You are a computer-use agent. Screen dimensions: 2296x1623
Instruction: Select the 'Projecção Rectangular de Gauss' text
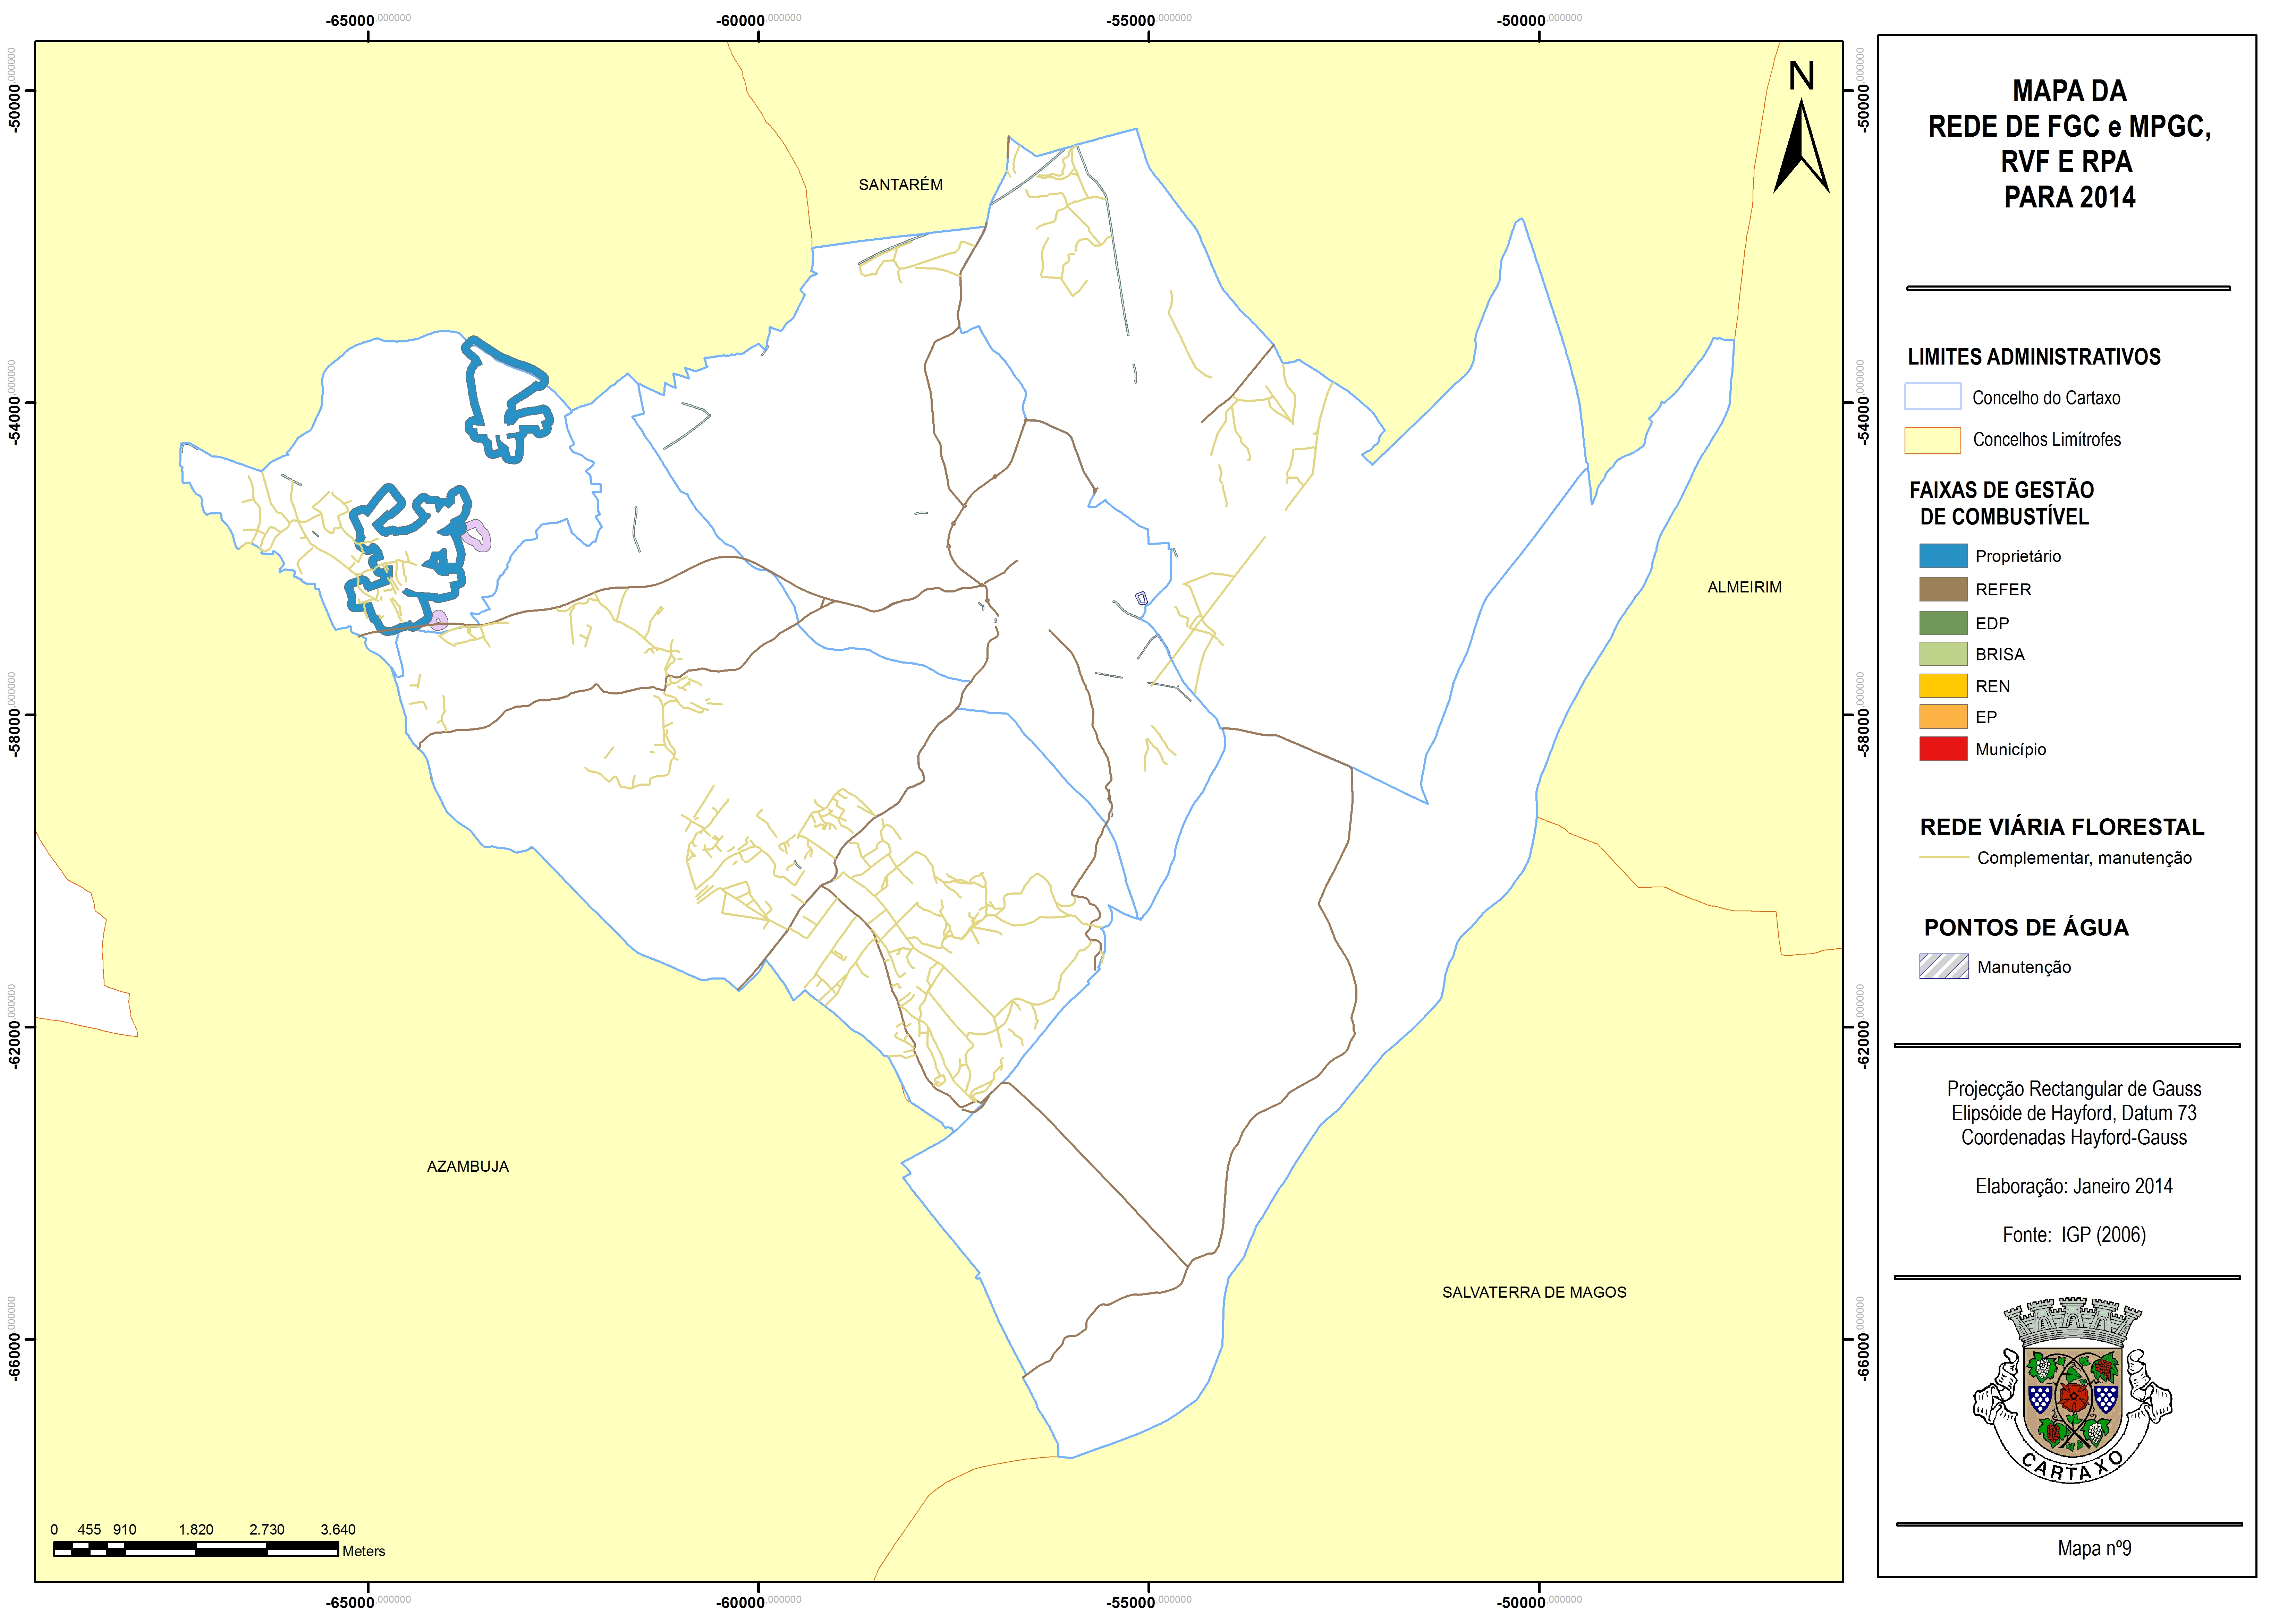pyautogui.click(x=2074, y=1088)
